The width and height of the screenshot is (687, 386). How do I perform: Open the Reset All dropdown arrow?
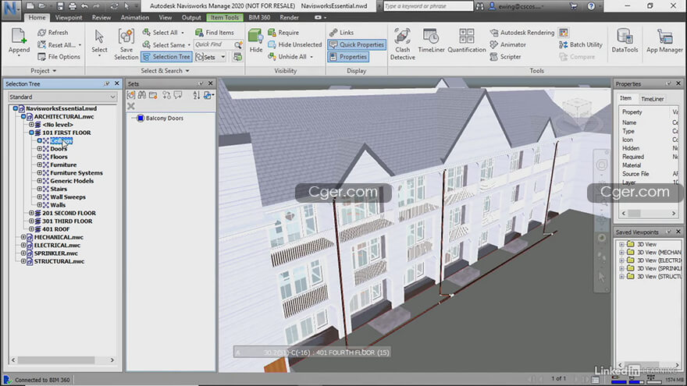80,44
